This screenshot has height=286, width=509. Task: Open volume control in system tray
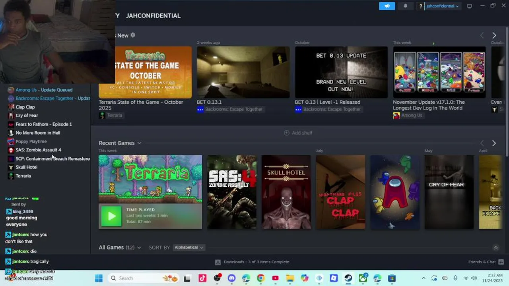[474, 278]
